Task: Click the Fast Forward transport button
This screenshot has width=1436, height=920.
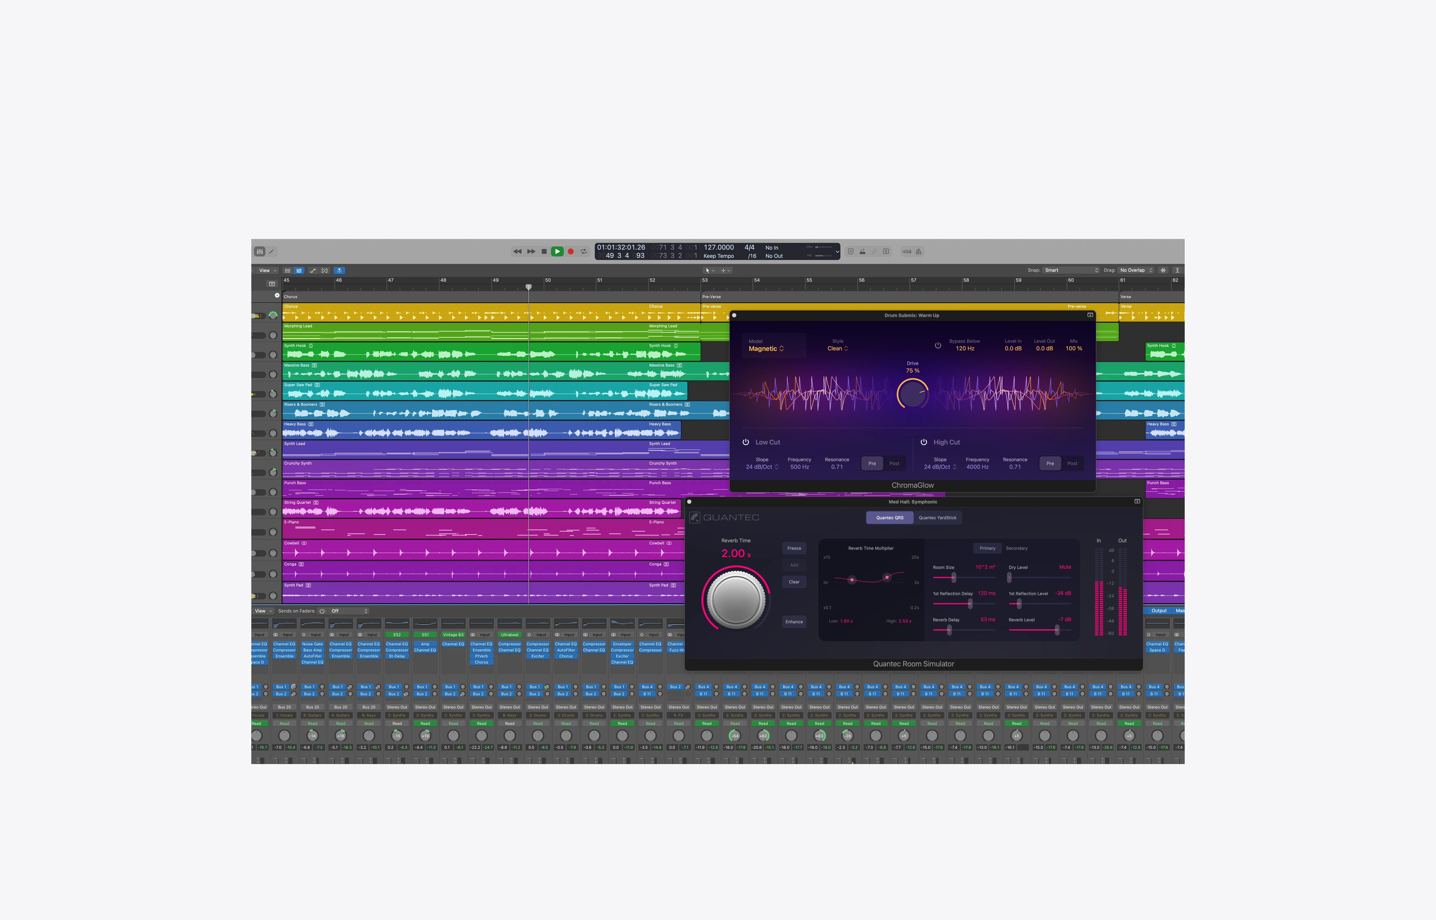Action: pyautogui.click(x=531, y=252)
